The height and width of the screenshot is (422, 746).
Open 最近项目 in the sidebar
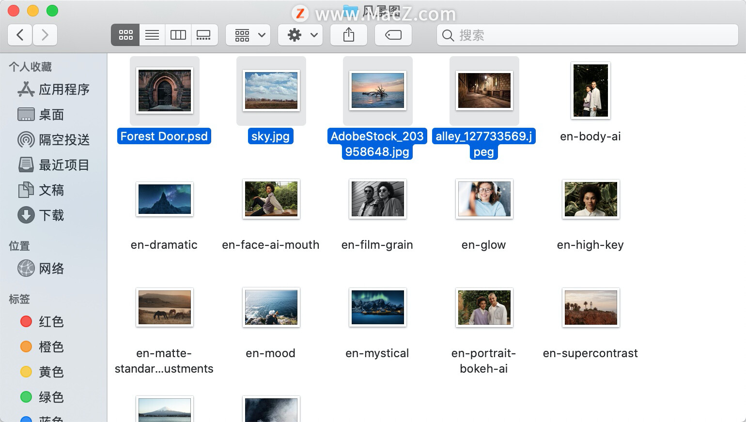(53, 165)
